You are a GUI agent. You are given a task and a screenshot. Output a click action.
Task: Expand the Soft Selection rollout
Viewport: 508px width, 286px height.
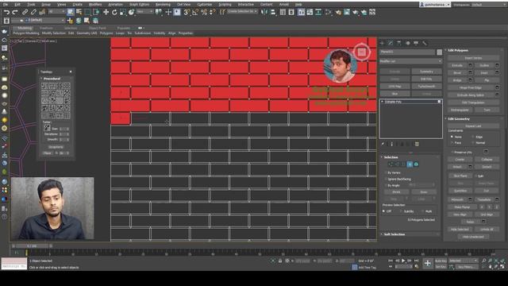click(x=394, y=234)
